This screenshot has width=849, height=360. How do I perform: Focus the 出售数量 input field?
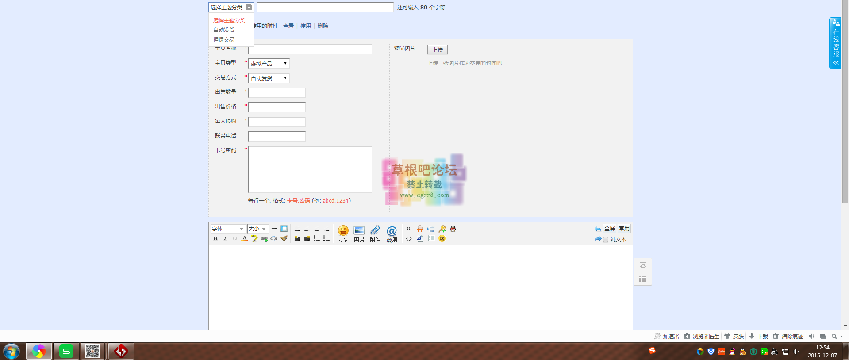point(277,92)
